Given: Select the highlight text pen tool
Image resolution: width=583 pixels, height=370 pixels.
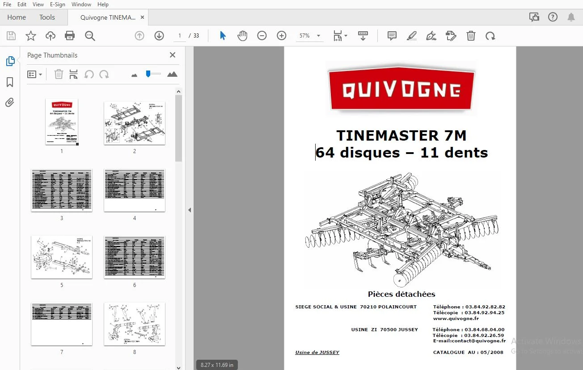Looking at the screenshot, I should 412,36.
